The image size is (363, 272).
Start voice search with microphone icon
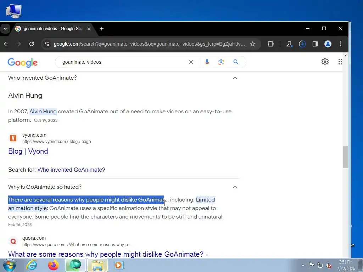207,62
